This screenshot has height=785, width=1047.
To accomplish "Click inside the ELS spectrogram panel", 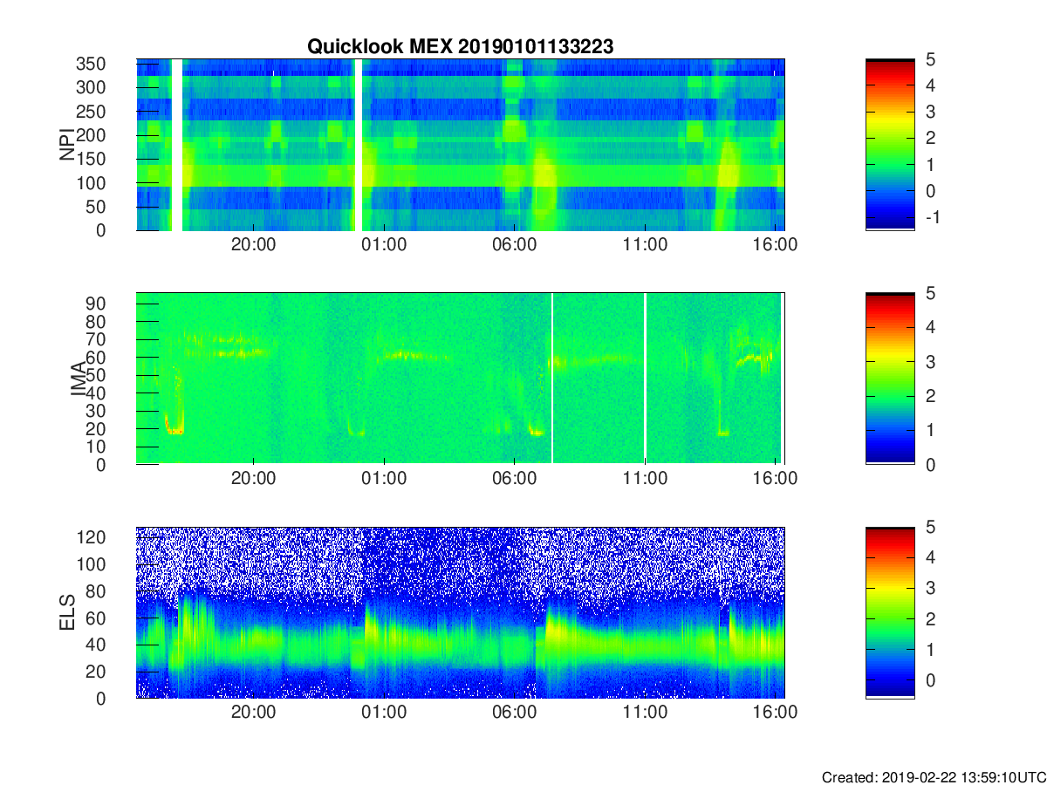I will tap(460, 612).
